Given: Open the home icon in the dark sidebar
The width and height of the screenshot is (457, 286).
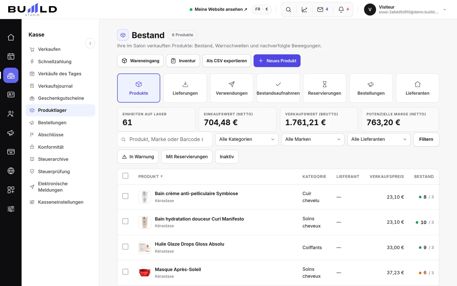Looking at the screenshot, I should click(11, 37).
